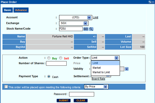Click the Lot Size header cell
155x103 pixels.
pyautogui.click(x=118, y=47)
